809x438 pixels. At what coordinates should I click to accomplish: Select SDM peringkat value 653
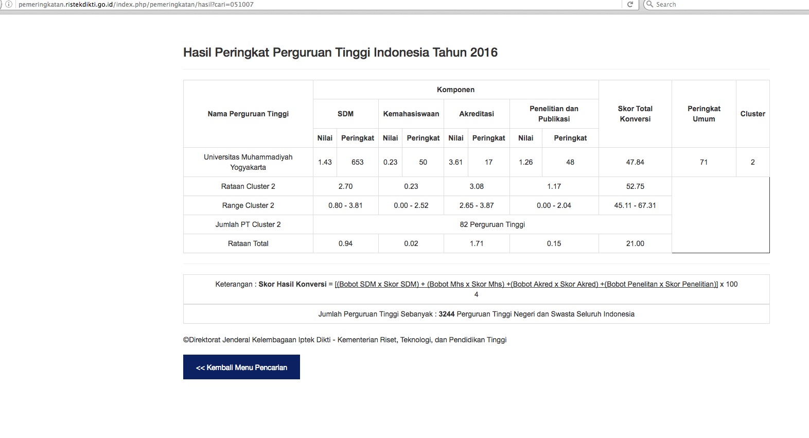357,162
